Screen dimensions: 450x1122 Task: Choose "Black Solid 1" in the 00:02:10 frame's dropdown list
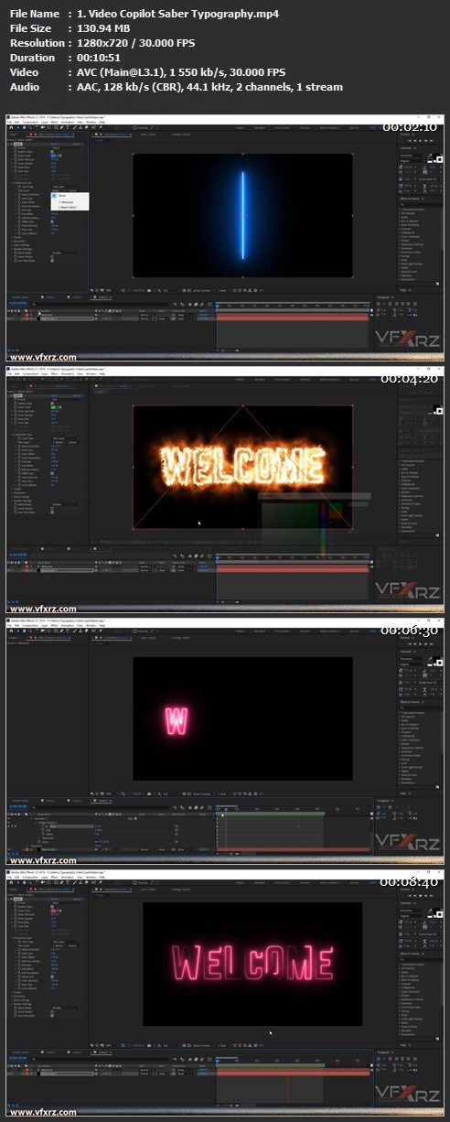pos(68,208)
